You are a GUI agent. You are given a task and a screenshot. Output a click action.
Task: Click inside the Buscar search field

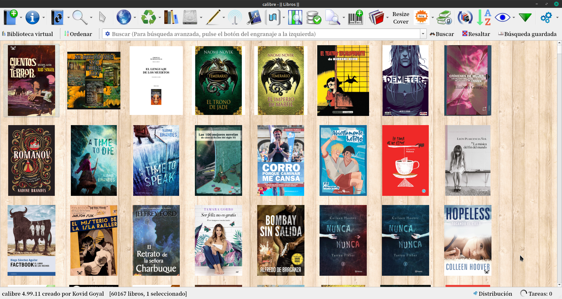(261, 34)
